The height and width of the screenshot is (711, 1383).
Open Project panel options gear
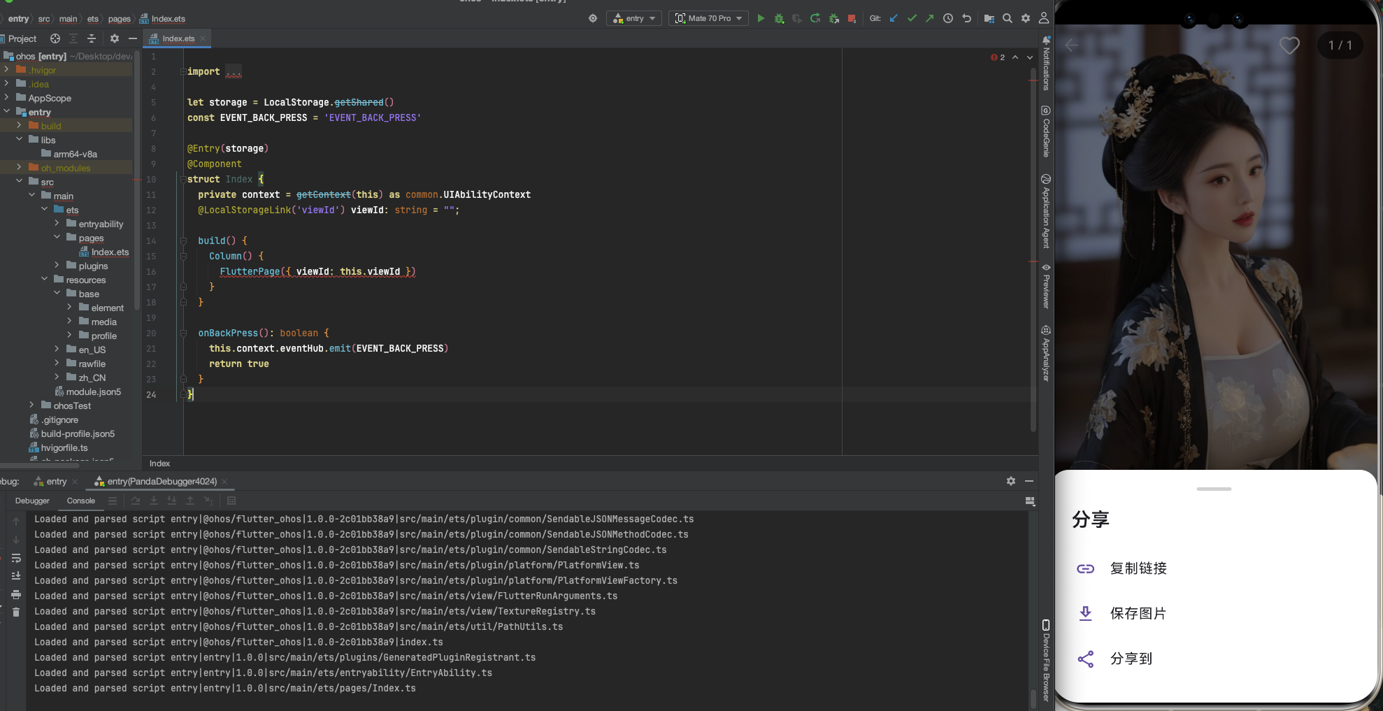pos(115,38)
